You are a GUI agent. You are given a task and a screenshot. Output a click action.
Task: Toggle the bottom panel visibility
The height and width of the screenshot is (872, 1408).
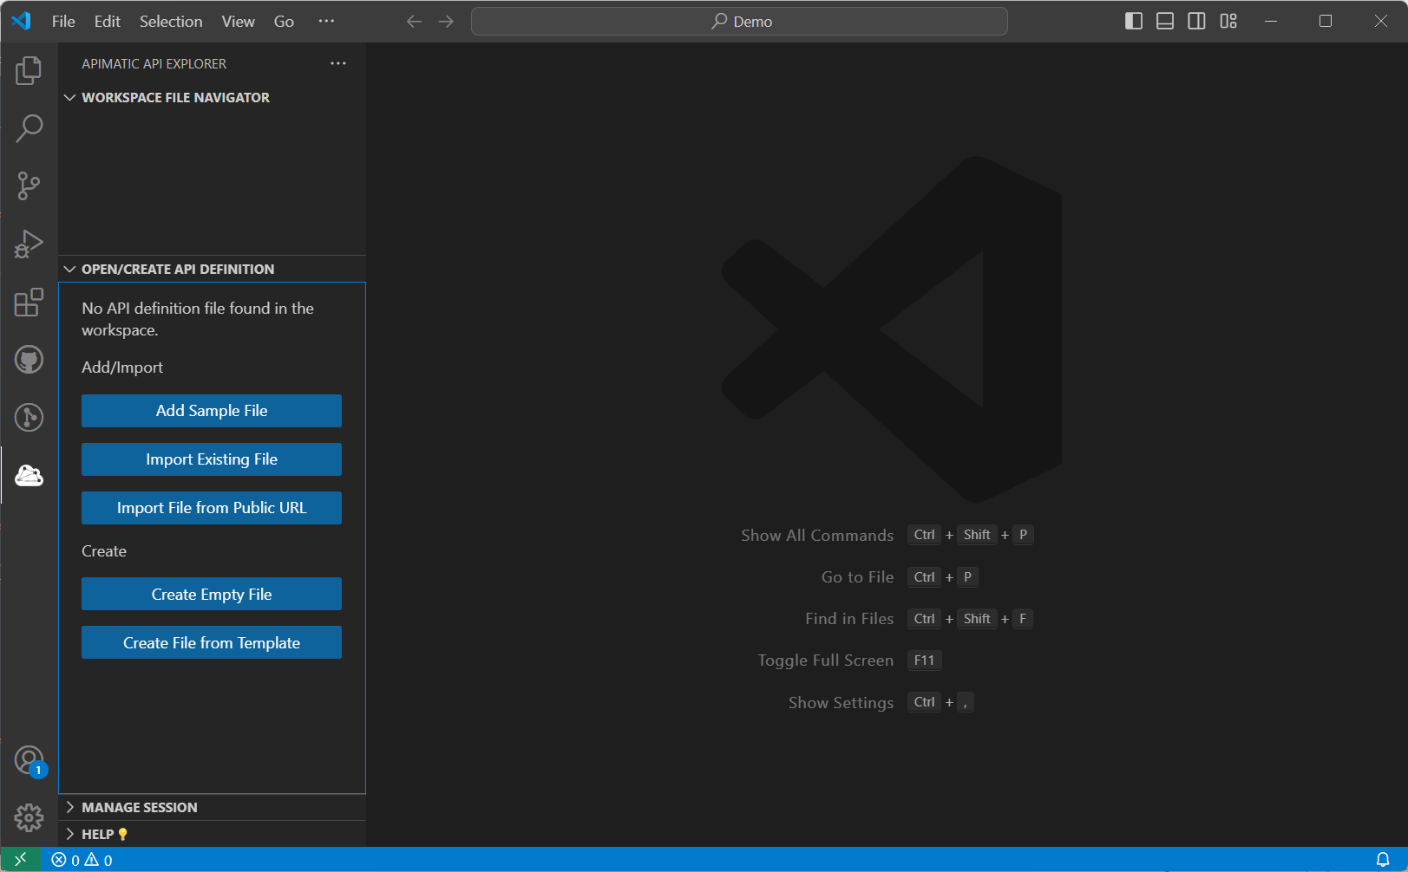(x=1165, y=21)
